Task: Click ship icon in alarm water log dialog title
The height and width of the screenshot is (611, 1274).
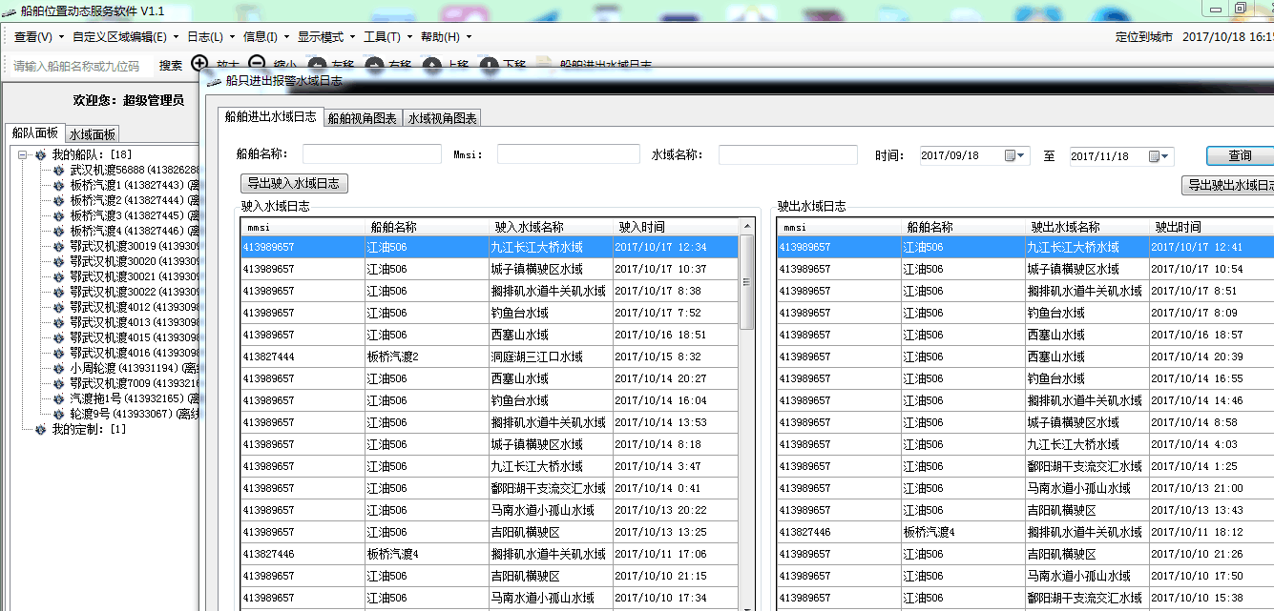Action: (x=214, y=82)
